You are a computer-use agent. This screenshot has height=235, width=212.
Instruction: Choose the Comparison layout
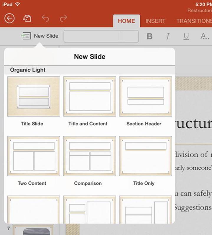click(90, 156)
